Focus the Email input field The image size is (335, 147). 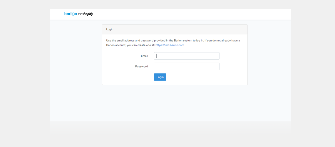(x=187, y=56)
